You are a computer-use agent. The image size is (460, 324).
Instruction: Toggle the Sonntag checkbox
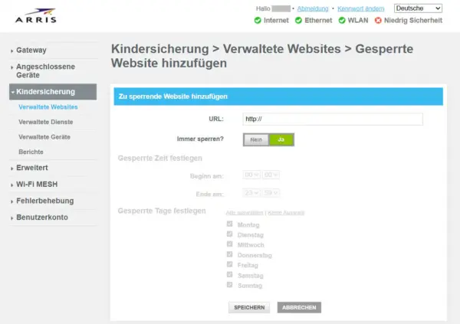click(230, 285)
